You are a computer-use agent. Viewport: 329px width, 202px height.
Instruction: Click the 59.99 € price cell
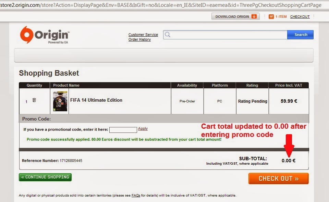point(289,101)
